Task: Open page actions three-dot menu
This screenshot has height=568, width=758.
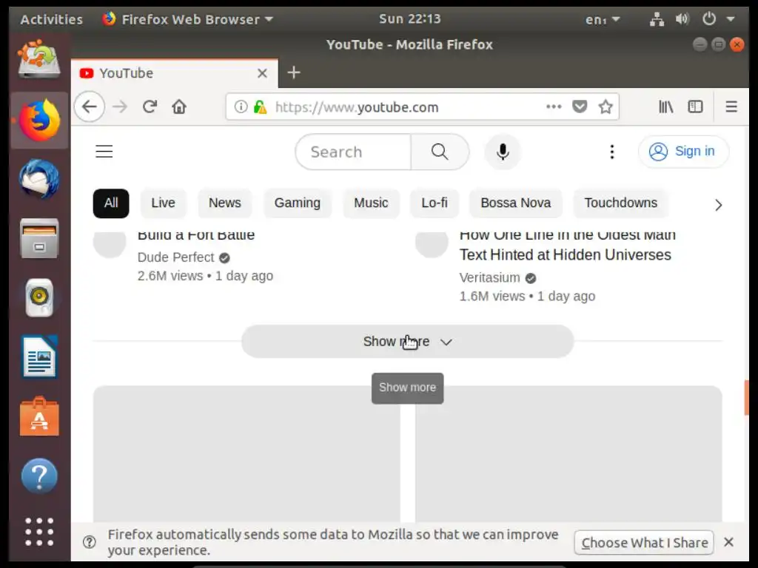Action: point(554,106)
